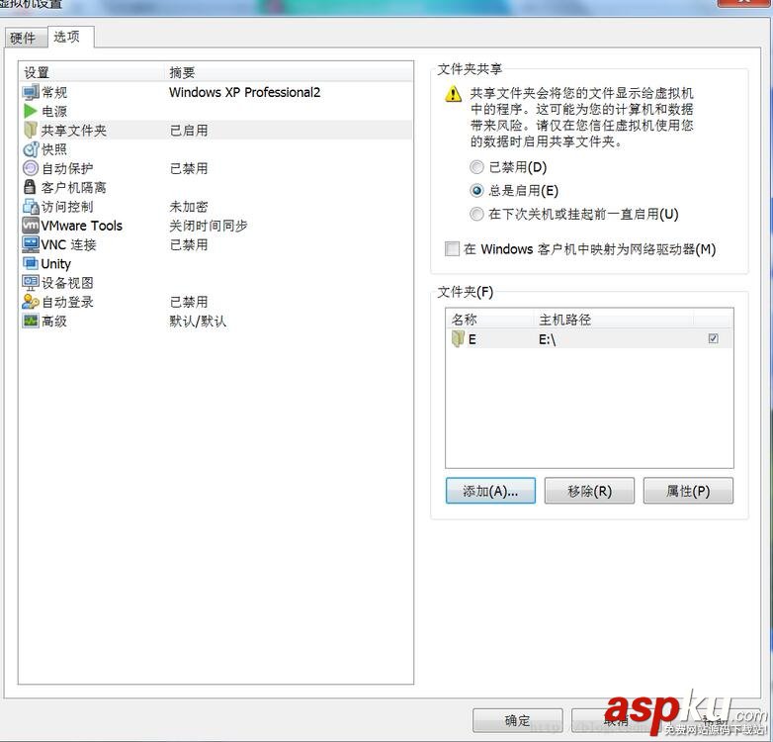Click the Windows XP Professional2 summary text
The image size is (773, 742).
click(x=244, y=92)
